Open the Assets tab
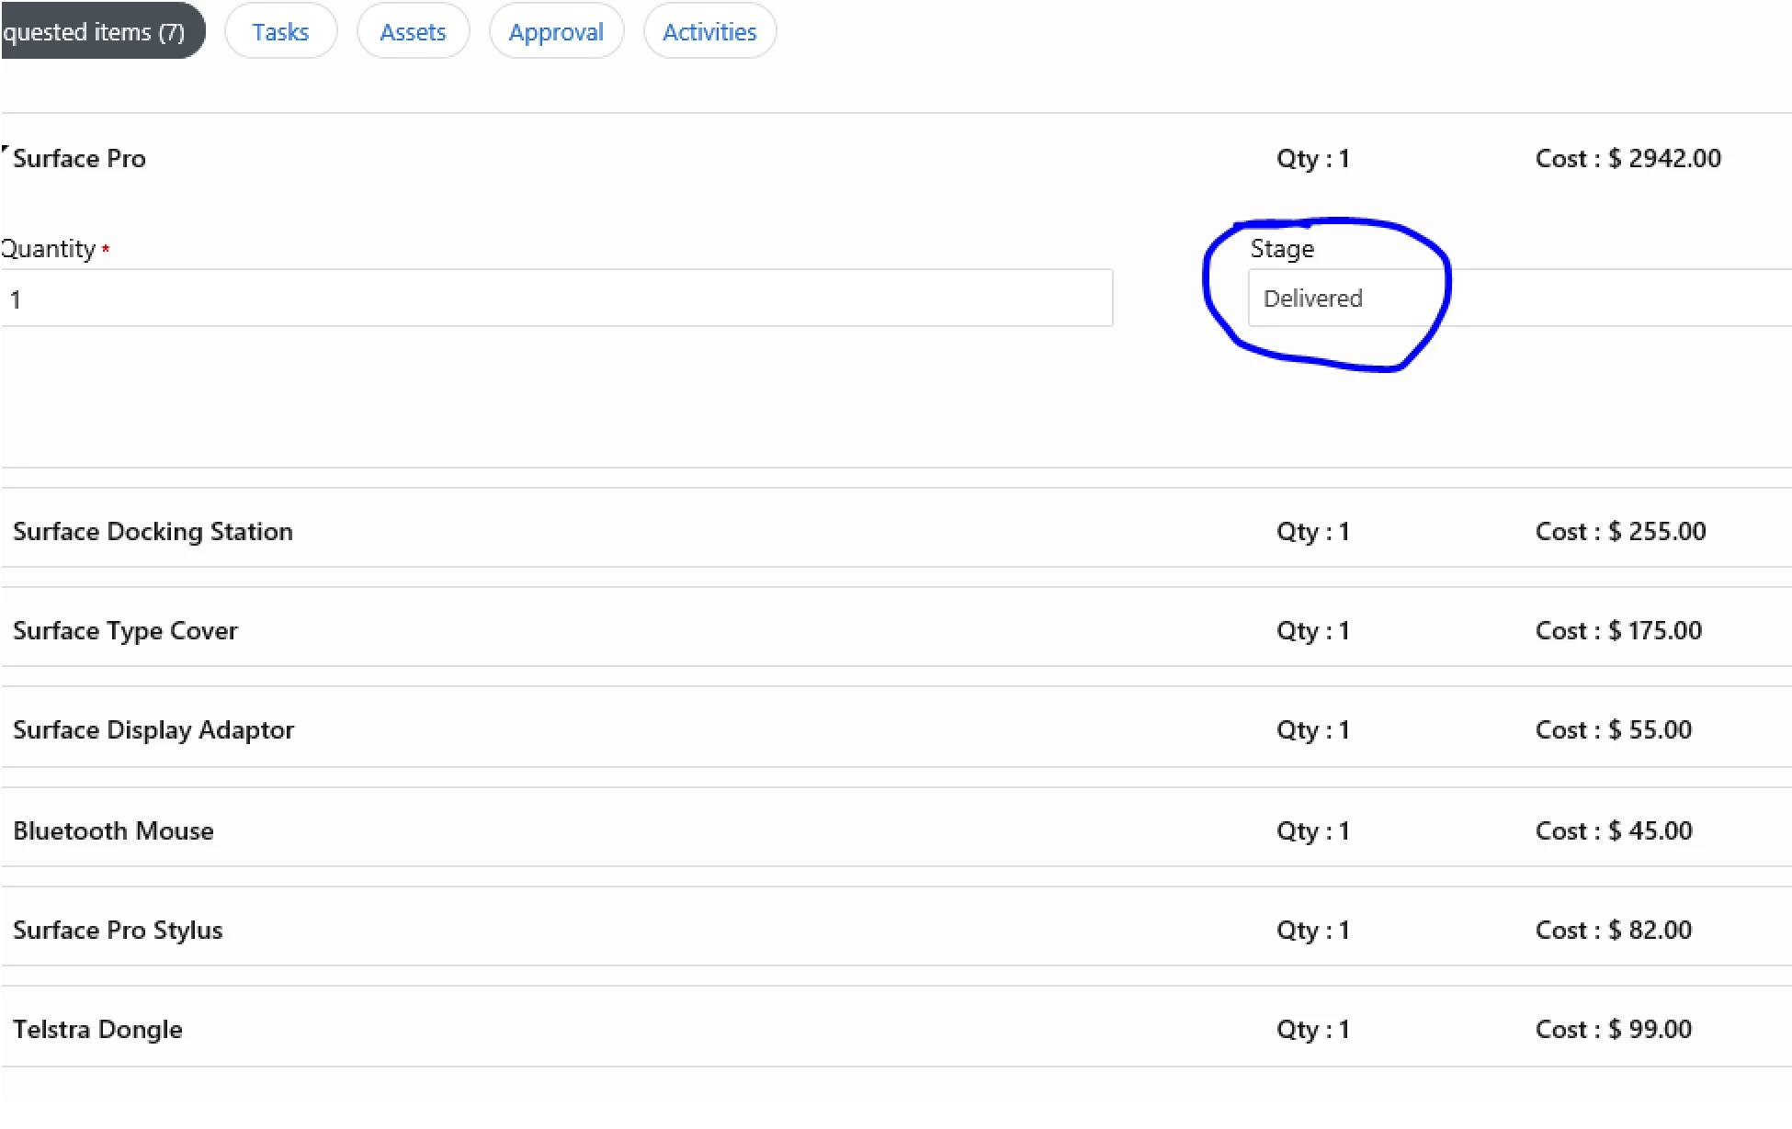1792x1129 pixels. click(413, 31)
